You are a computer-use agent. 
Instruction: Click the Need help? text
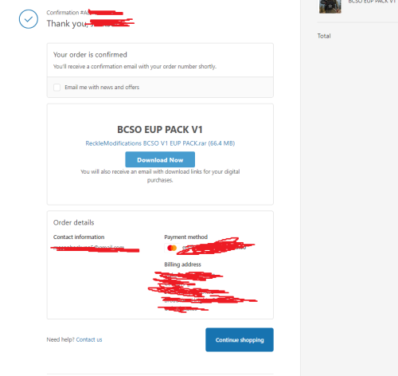point(60,339)
